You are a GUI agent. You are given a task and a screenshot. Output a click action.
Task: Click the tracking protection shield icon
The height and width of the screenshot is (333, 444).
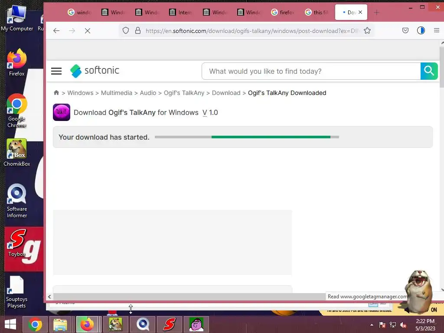126,31
